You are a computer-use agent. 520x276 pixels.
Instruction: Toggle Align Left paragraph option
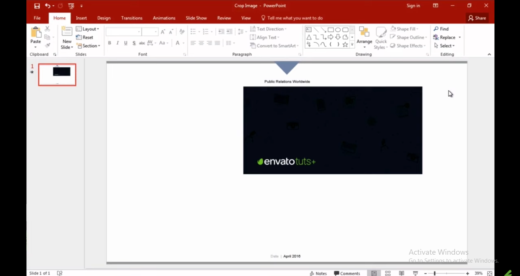[x=193, y=43]
